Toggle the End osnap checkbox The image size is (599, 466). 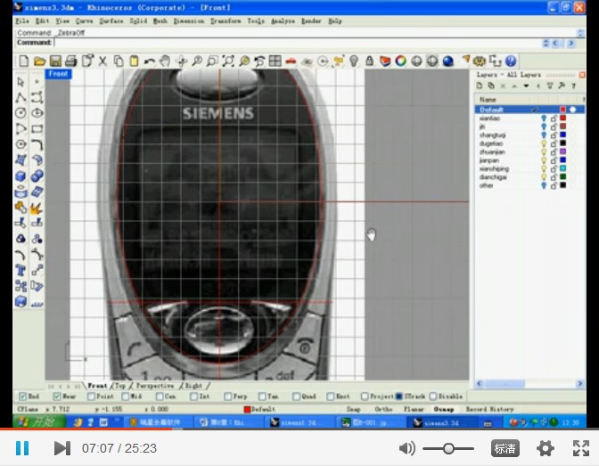pyautogui.click(x=23, y=397)
